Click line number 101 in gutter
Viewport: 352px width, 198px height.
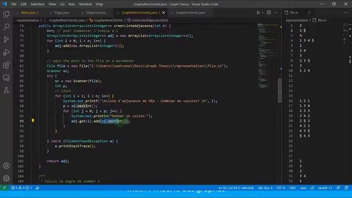pos(21,161)
